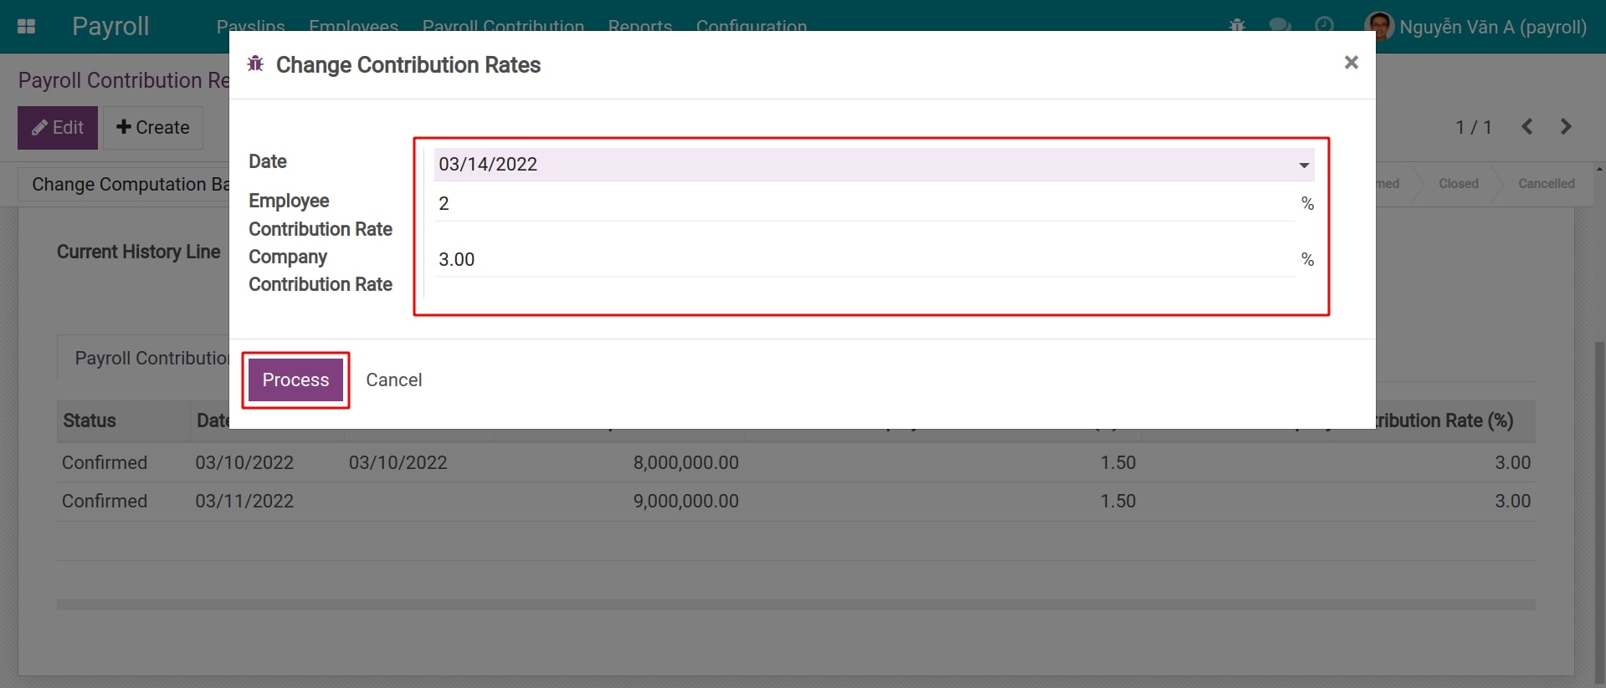This screenshot has width=1606, height=688.
Task: Go to previous record arrow
Action: (1526, 127)
